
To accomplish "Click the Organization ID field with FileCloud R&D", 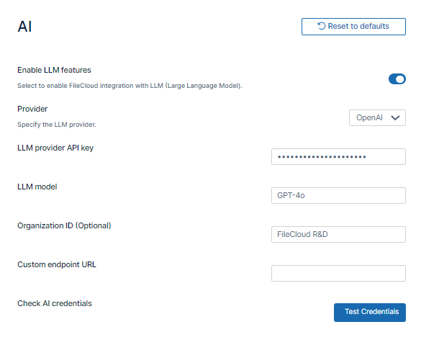I will pos(338,235).
